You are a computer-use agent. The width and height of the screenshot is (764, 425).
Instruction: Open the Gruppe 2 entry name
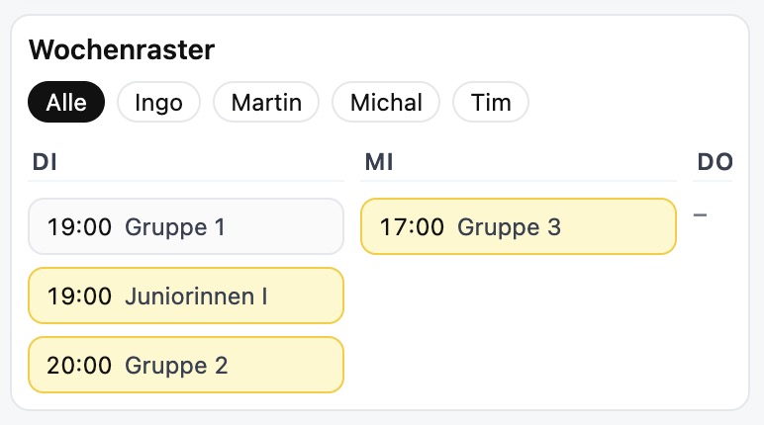pyautogui.click(x=176, y=366)
